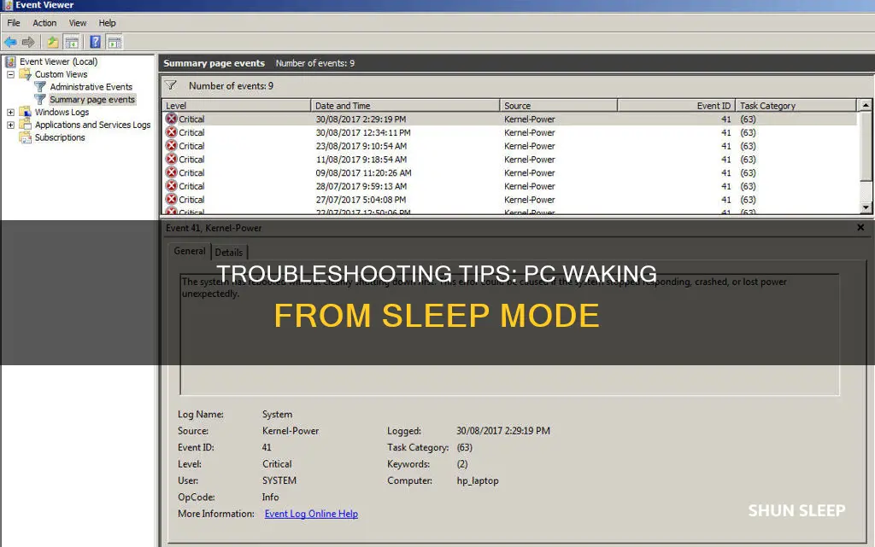
Task: Click the Computer value hp_laptop
Action: tap(478, 480)
